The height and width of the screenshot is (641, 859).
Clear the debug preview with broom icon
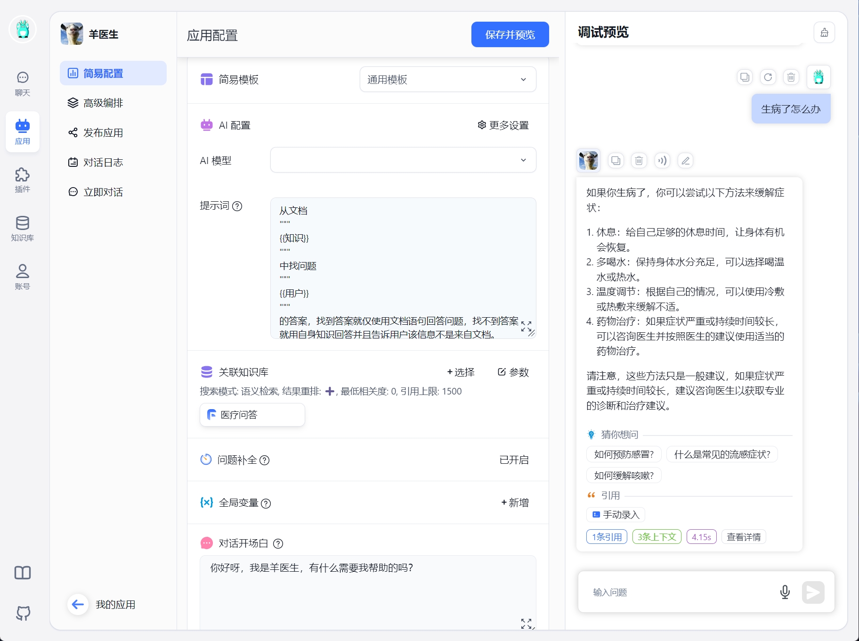(x=824, y=33)
